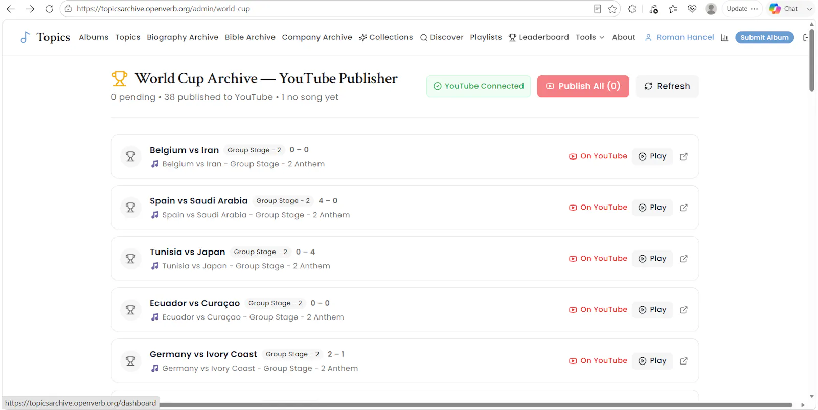Reload the page with the refresh icon
The image size is (818, 410).
click(x=49, y=9)
